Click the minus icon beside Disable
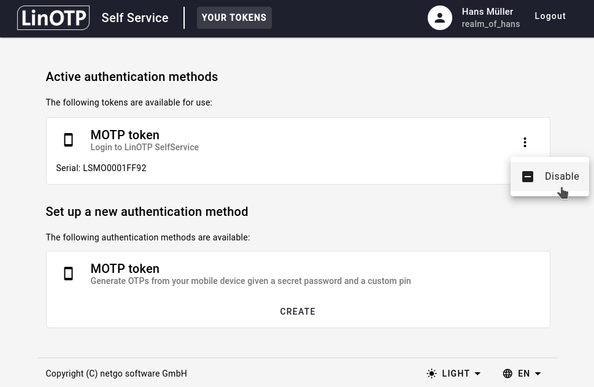The height and width of the screenshot is (387, 594). (528, 177)
